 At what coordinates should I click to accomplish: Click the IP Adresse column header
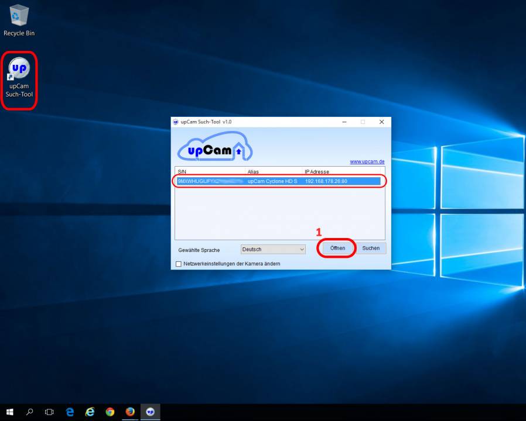pos(341,171)
